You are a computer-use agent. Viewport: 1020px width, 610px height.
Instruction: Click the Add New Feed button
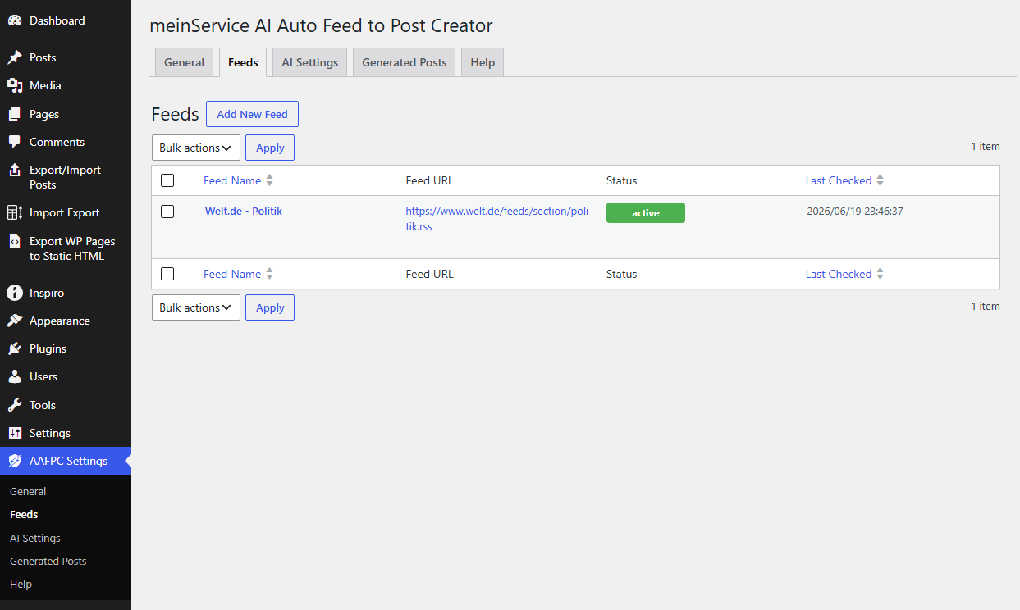252,114
